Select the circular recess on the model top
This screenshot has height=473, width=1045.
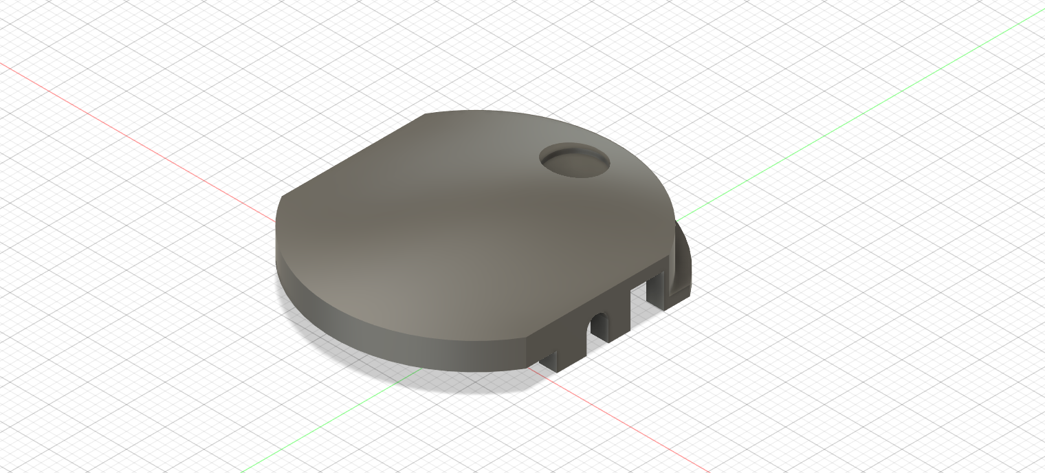tap(575, 162)
